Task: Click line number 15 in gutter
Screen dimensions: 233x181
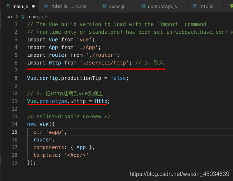Action: coord(15,132)
